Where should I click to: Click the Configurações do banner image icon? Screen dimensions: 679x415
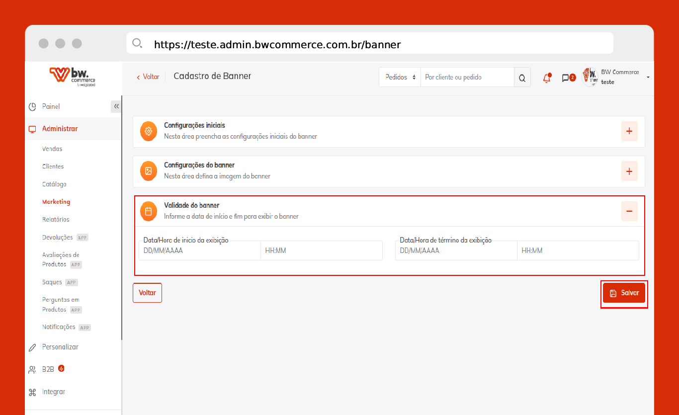pos(148,171)
